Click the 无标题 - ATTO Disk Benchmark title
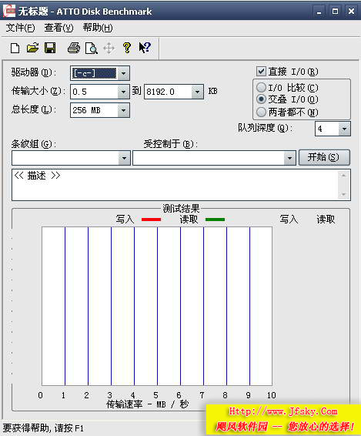 point(85,12)
